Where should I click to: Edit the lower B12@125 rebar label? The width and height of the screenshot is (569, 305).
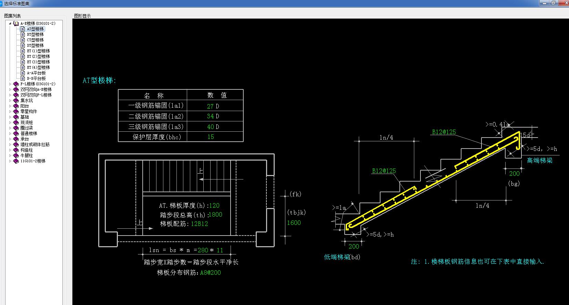click(384, 171)
